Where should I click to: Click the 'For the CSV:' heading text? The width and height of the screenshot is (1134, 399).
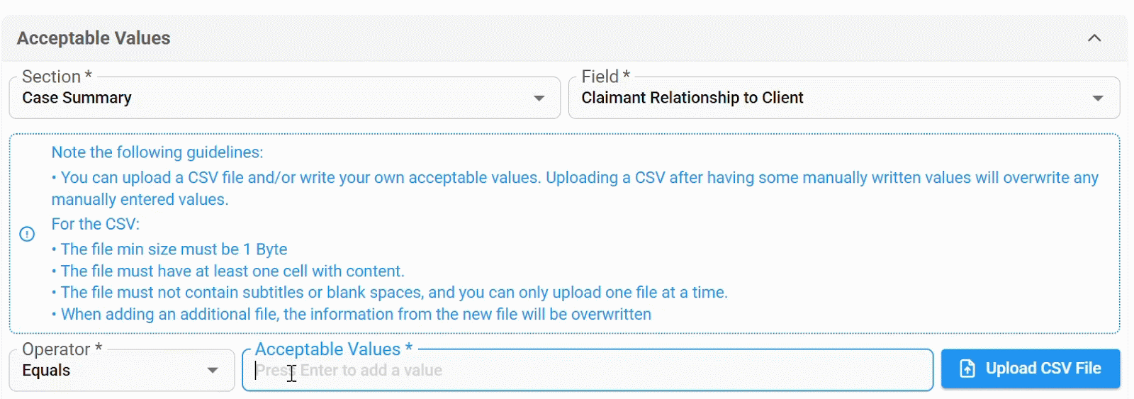pos(96,224)
